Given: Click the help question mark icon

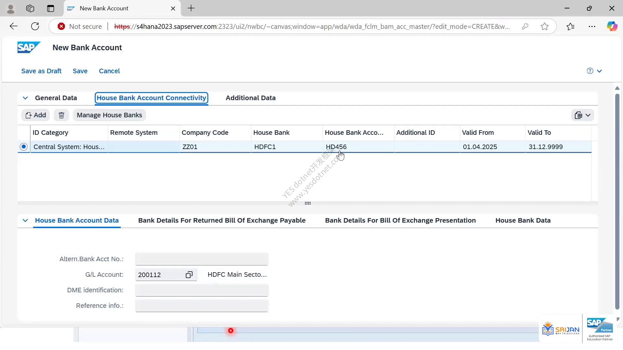Looking at the screenshot, I should coord(590,71).
